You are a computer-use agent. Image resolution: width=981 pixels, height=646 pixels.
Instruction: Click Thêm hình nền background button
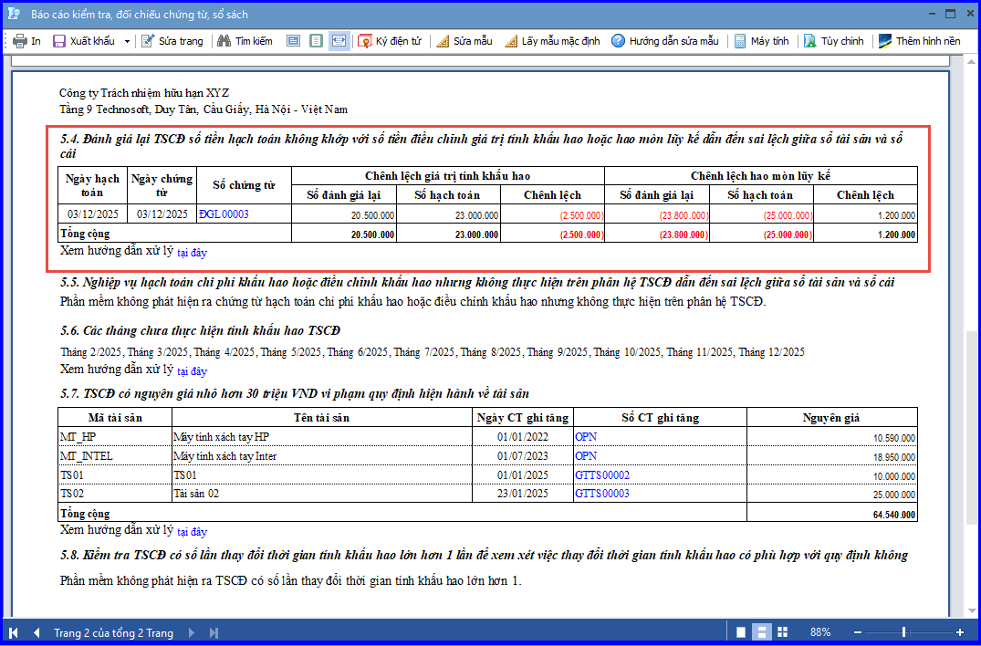point(920,41)
